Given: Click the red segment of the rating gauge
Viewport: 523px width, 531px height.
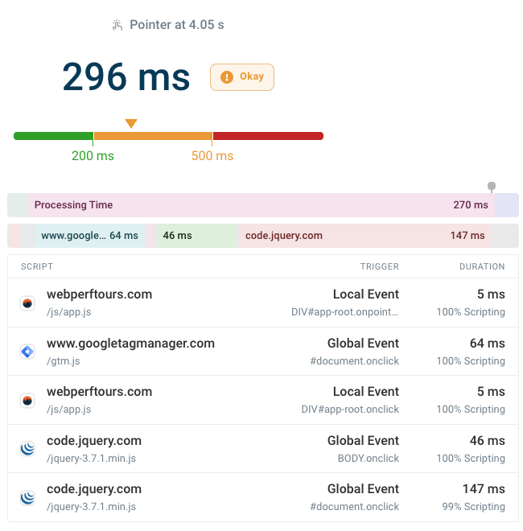Looking at the screenshot, I should 267,136.
